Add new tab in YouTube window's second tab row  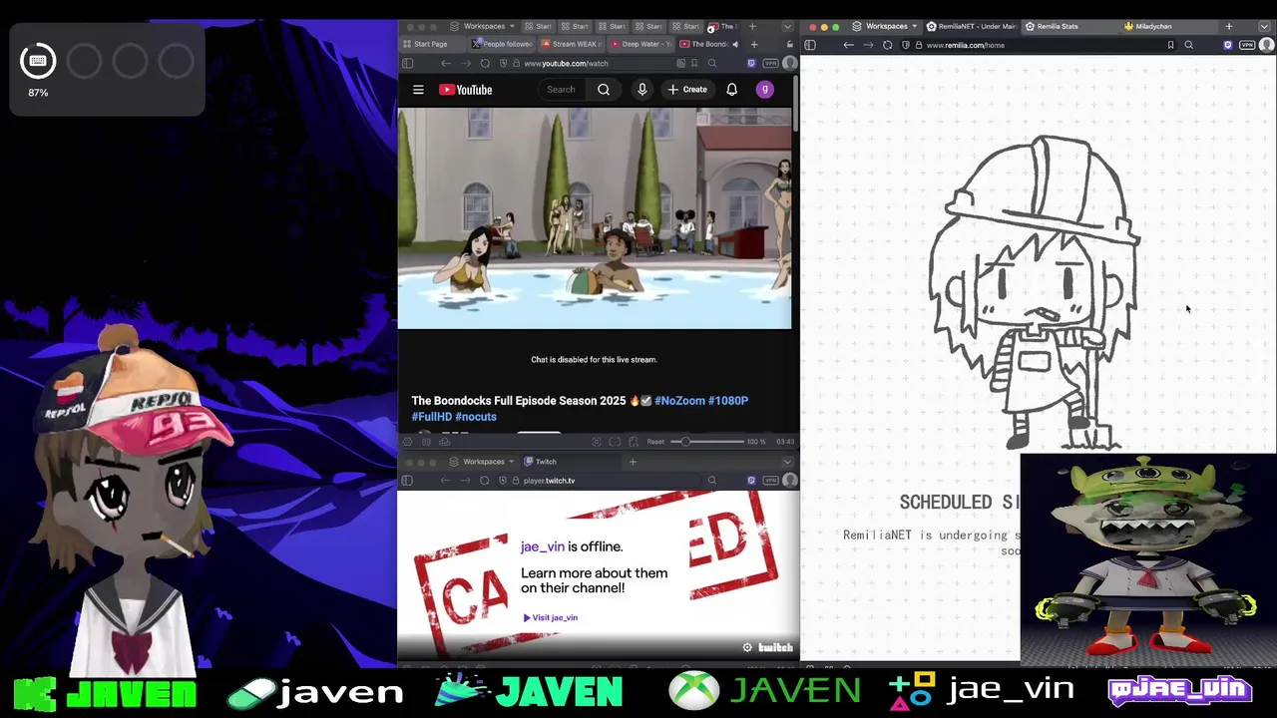tap(753, 44)
